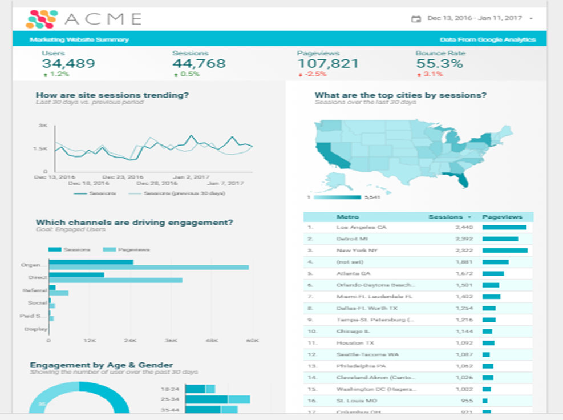Click the (not set) metro cell

pos(350,262)
